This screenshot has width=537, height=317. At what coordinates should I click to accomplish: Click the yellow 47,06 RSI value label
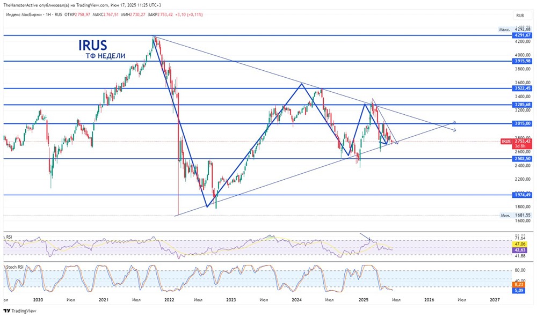519,245
